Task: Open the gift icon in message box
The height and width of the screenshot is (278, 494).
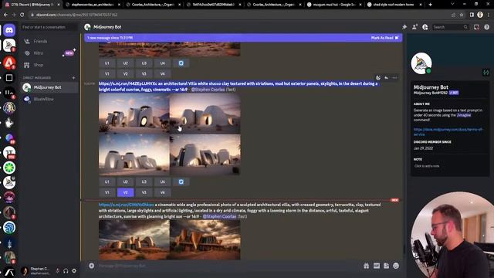Action: coord(367,266)
